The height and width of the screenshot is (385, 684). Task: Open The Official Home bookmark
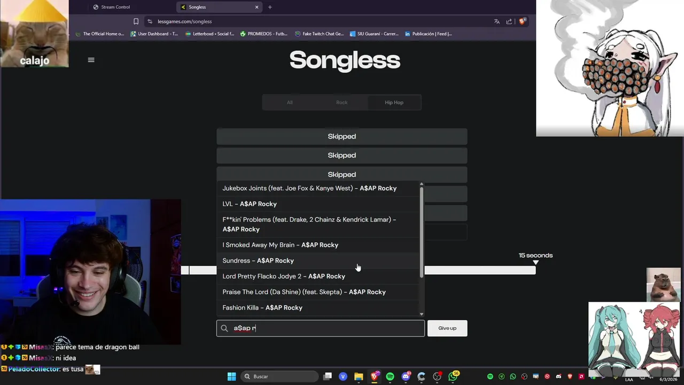(99, 34)
